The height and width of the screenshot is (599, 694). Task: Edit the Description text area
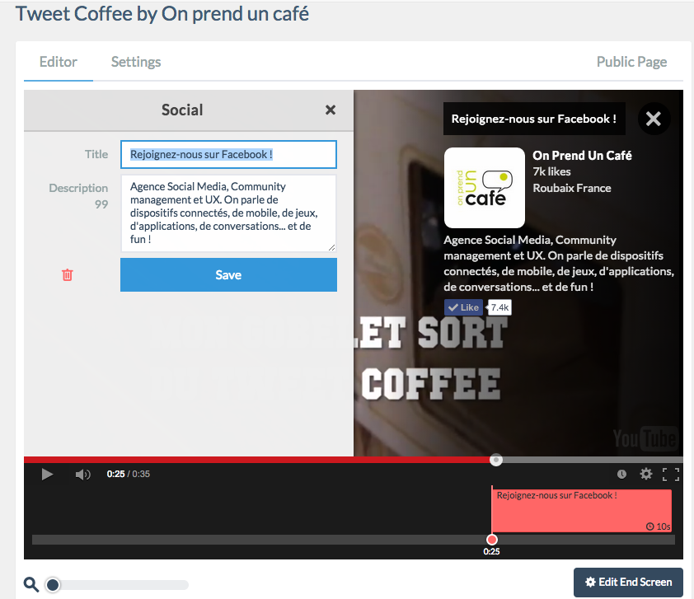coord(228,213)
